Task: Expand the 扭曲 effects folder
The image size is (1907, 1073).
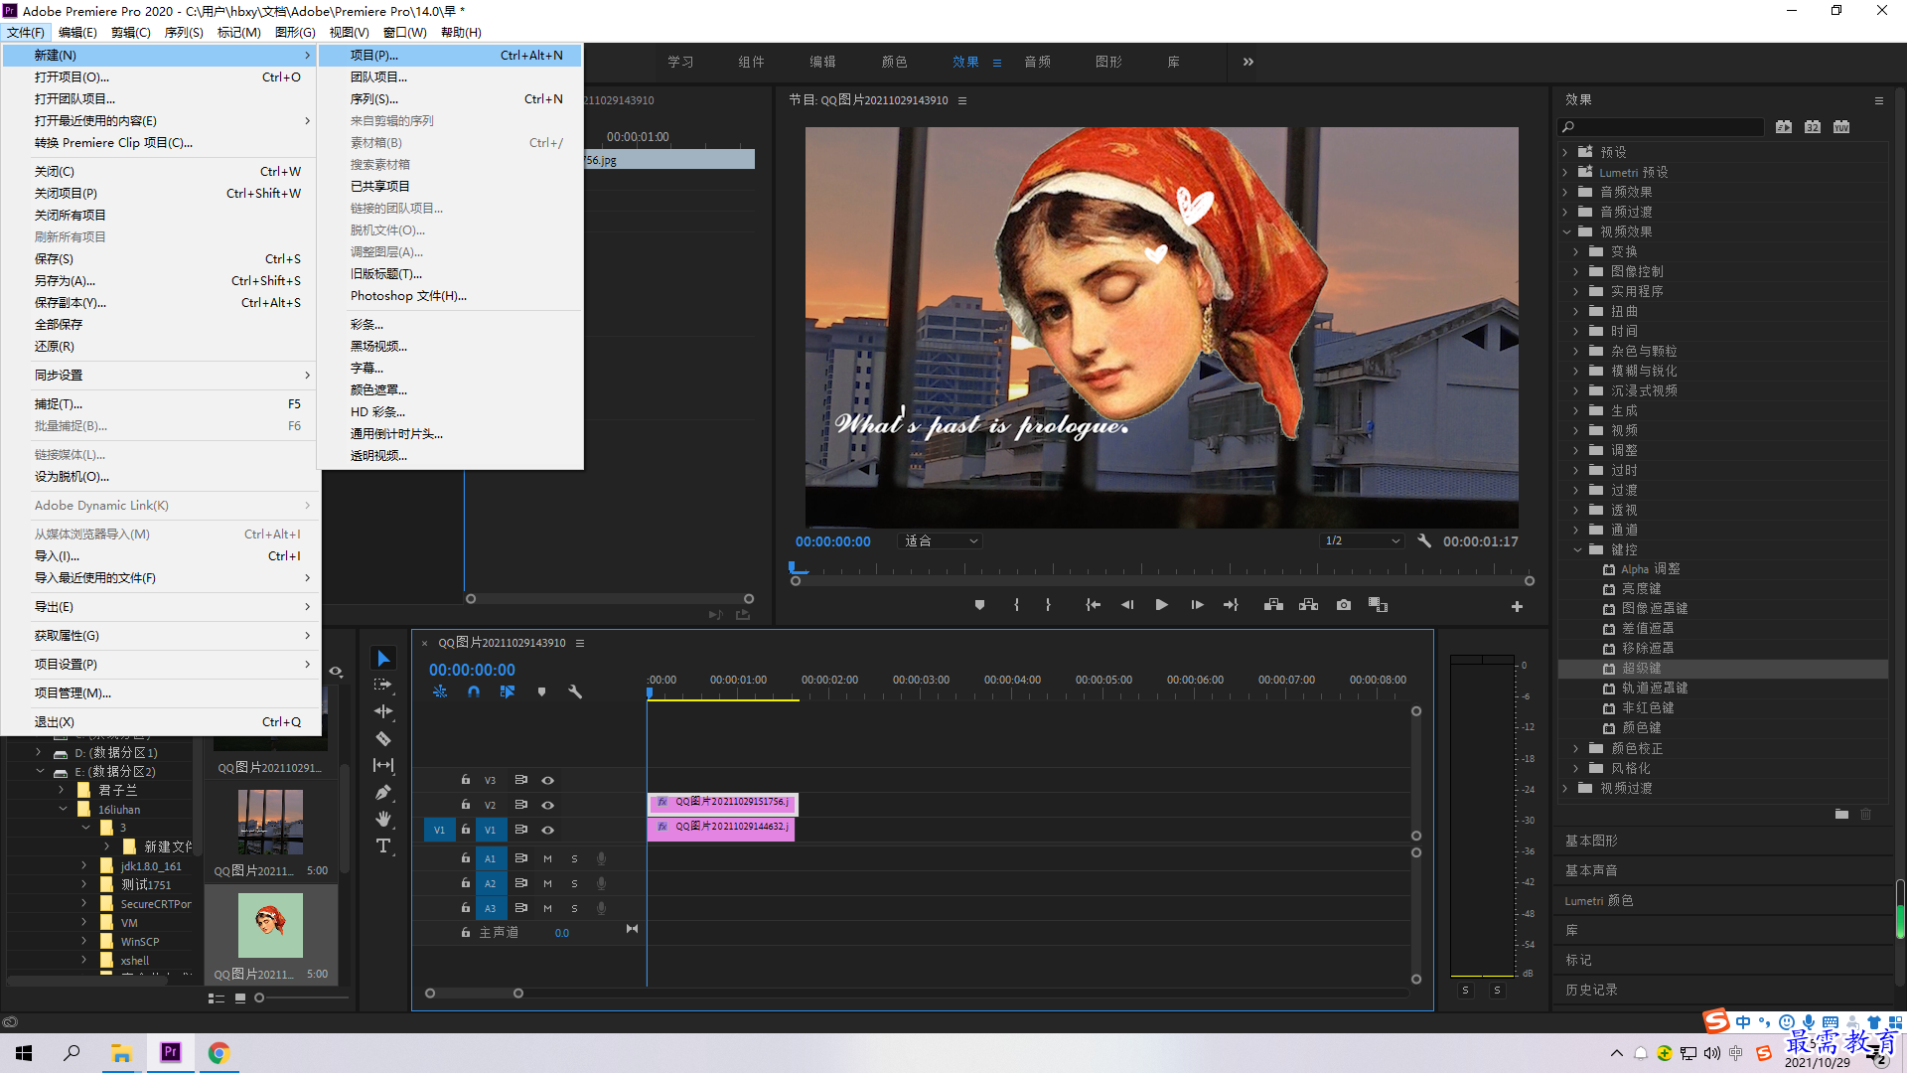Action: click(x=1576, y=311)
